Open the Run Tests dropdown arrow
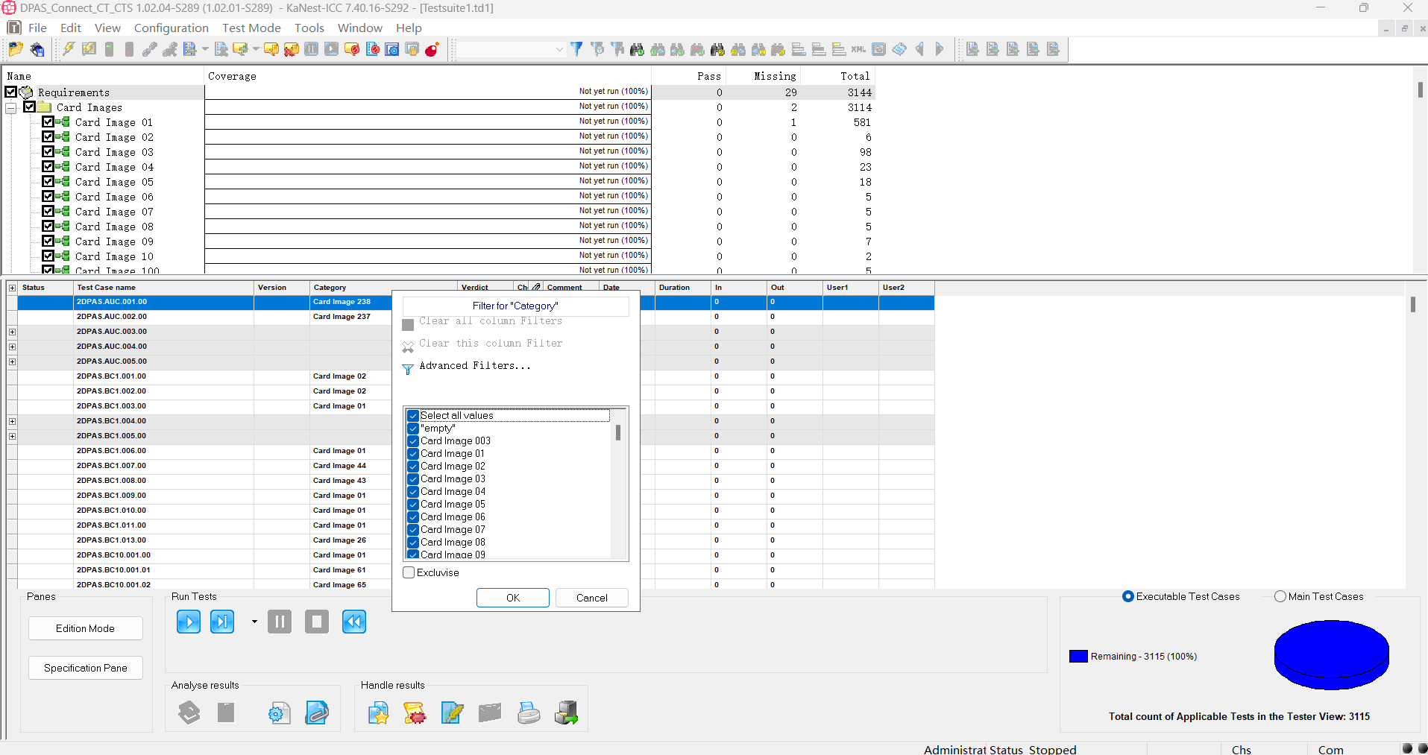This screenshot has height=755, width=1428. click(x=254, y=622)
